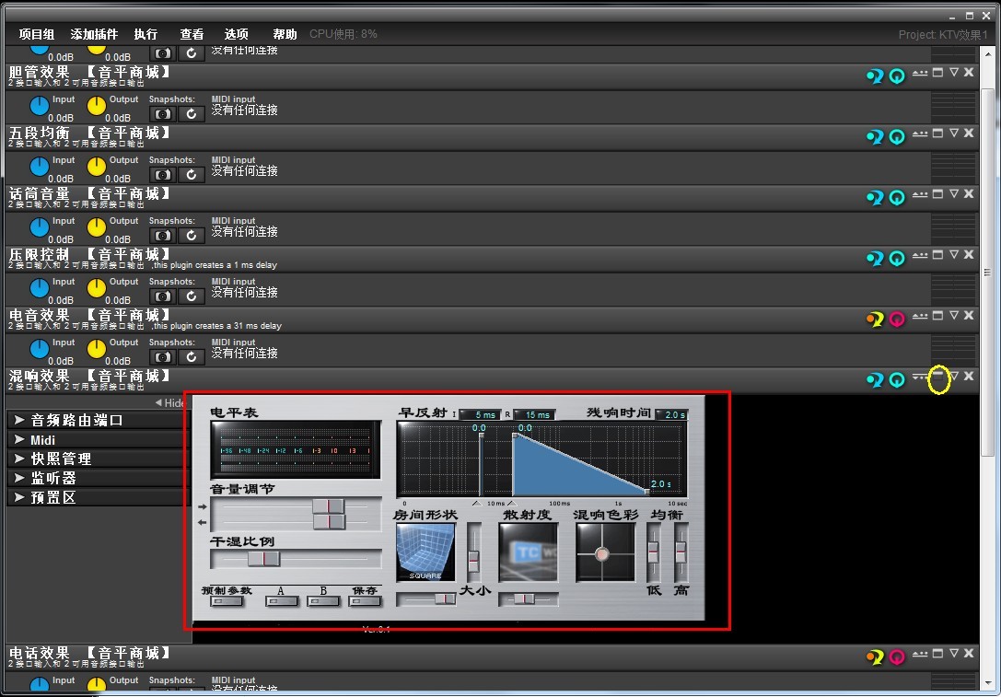1001x697 pixels.
Task: Open the 帮助 menu
Action: click(285, 34)
